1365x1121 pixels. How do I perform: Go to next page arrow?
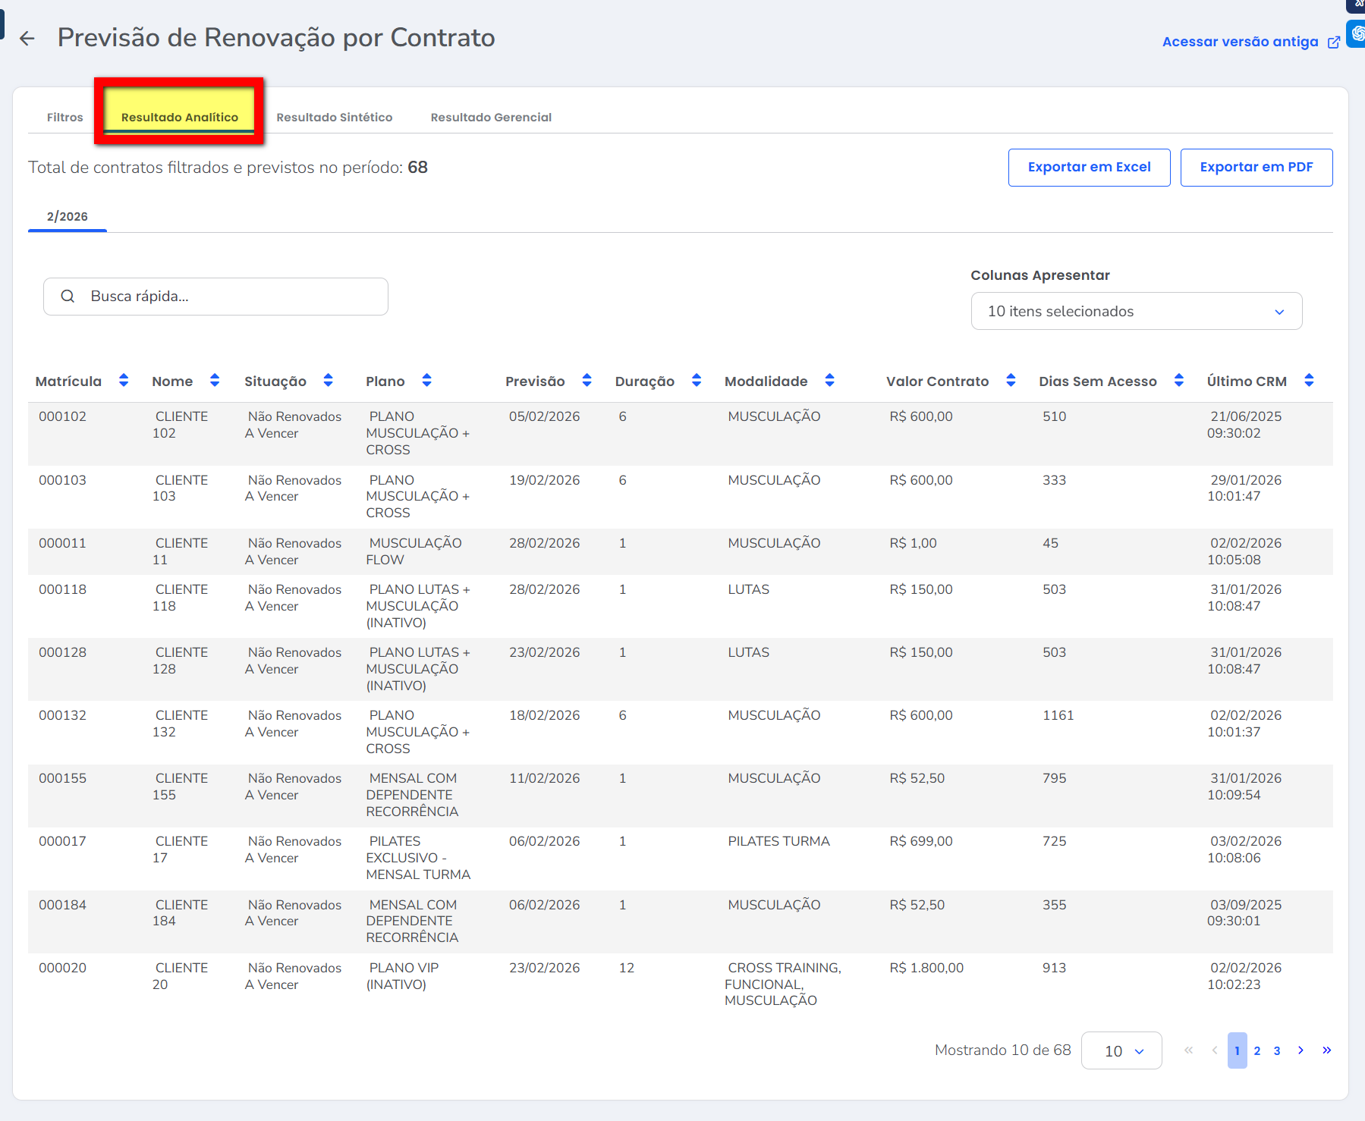point(1301,1050)
